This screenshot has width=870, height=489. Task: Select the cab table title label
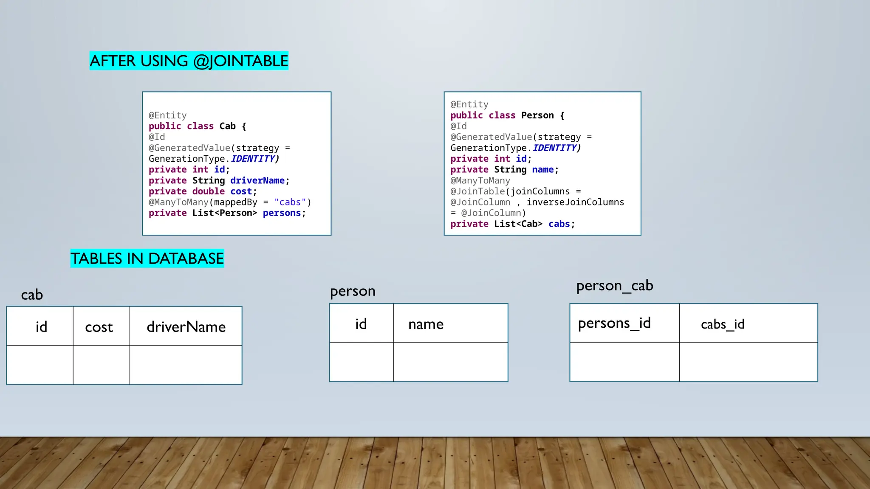[x=32, y=295]
